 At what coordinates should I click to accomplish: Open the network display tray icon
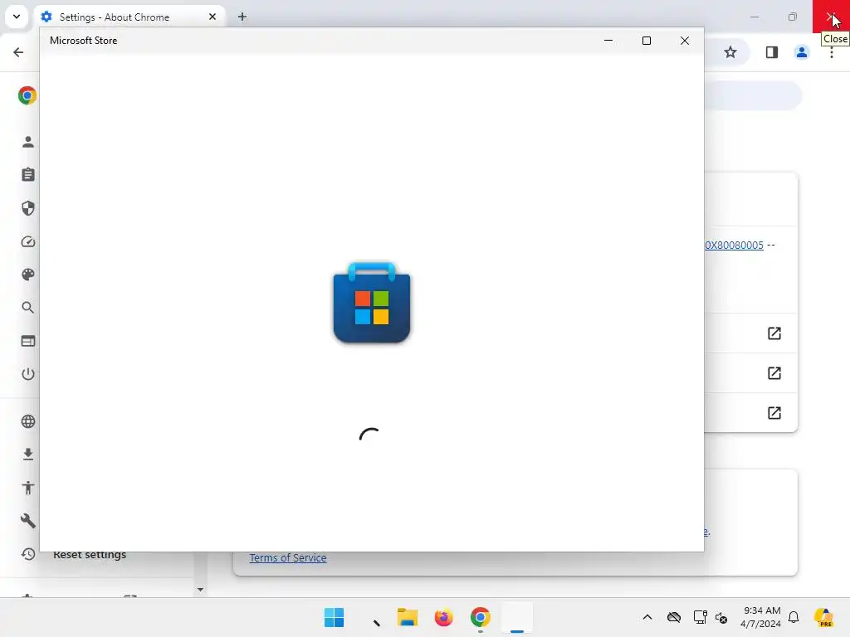click(x=700, y=617)
